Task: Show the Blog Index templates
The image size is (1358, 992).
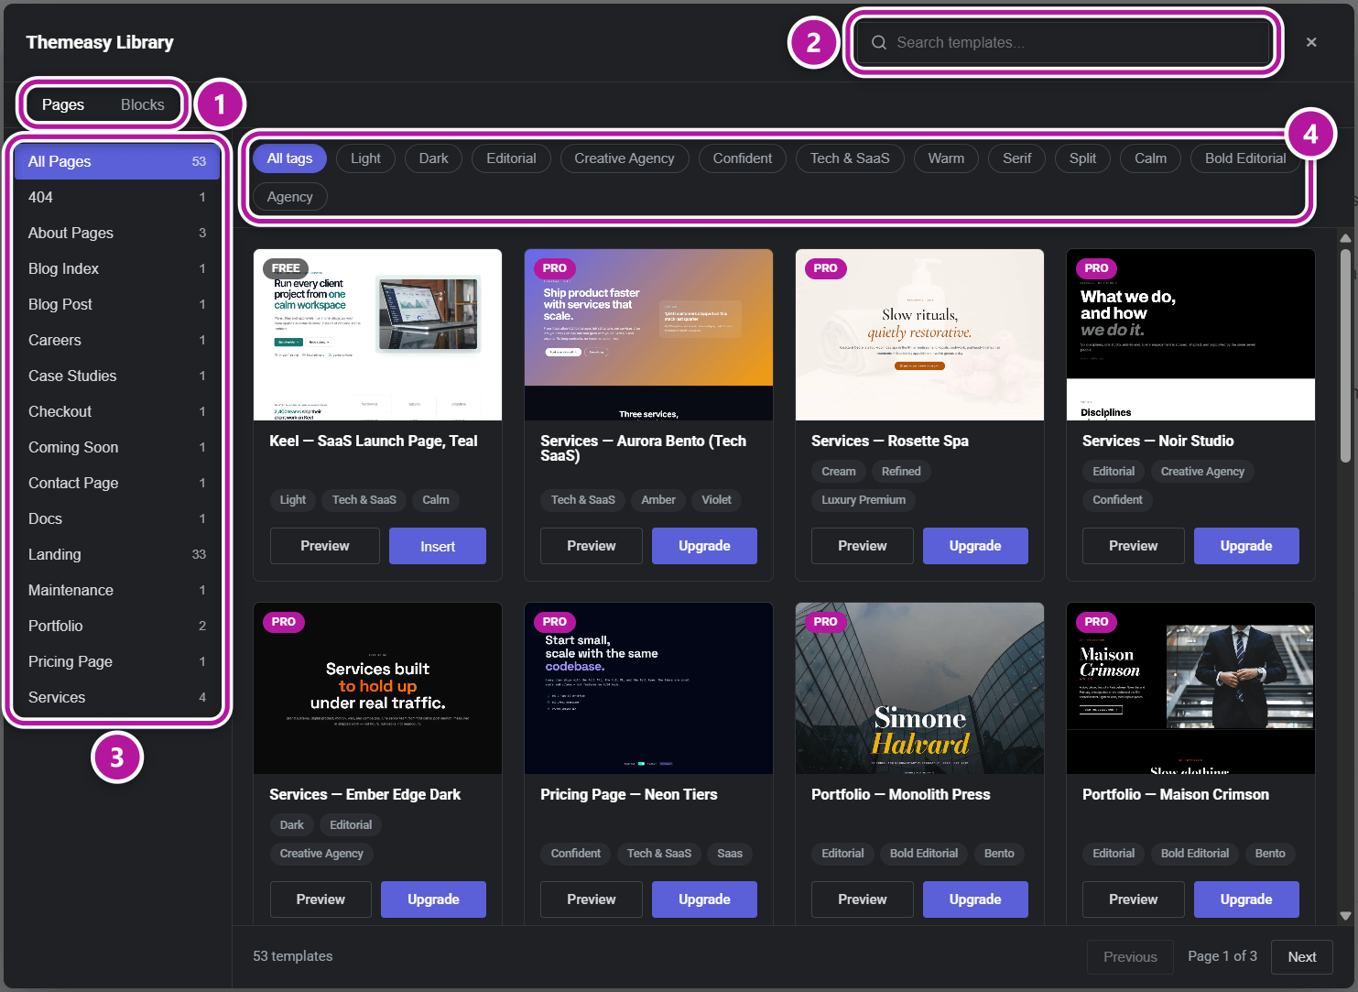Action: (117, 268)
